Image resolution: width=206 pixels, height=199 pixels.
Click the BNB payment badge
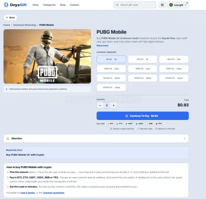[x=149, y=124]
